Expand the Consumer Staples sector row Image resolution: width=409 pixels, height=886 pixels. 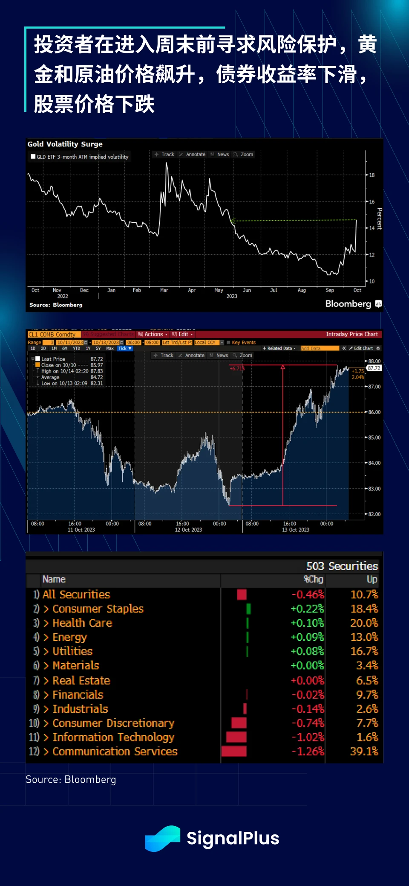pyautogui.click(x=46, y=609)
